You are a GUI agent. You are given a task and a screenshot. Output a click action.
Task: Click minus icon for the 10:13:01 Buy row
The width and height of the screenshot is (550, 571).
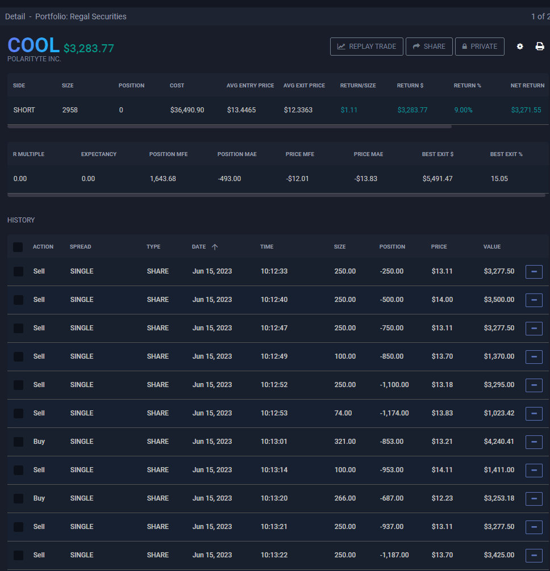coord(534,442)
